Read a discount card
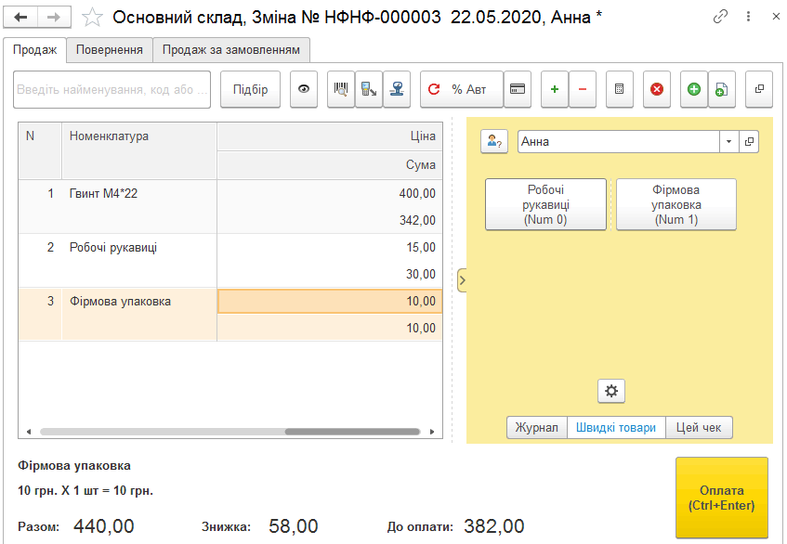Image resolution: width=787 pixels, height=544 pixels. pos(518,89)
